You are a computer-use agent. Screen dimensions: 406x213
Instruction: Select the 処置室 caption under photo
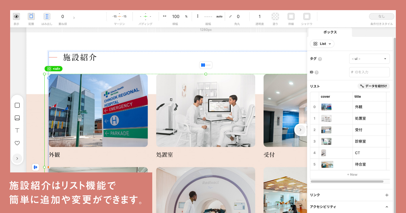pos(165,155)
